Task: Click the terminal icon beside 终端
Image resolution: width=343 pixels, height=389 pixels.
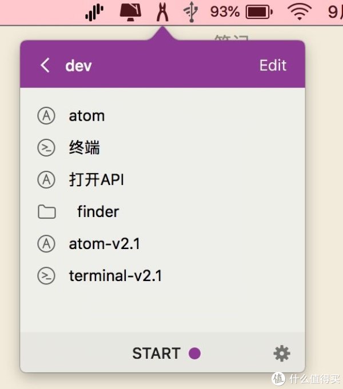Action: [x=46, y=148]
